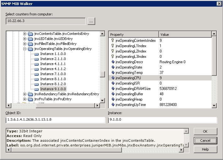Viewport: 223px width, 160px height.
Task: Click the instance icon for Instance 4.1.1.1
Action: pos(36,64)
